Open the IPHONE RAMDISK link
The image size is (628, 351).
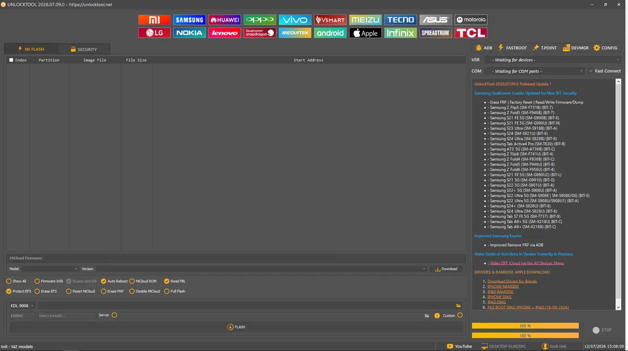click(x=503, y=287)
